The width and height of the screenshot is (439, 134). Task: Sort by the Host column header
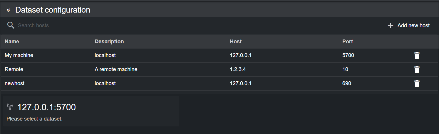click(x=236, y=42)
